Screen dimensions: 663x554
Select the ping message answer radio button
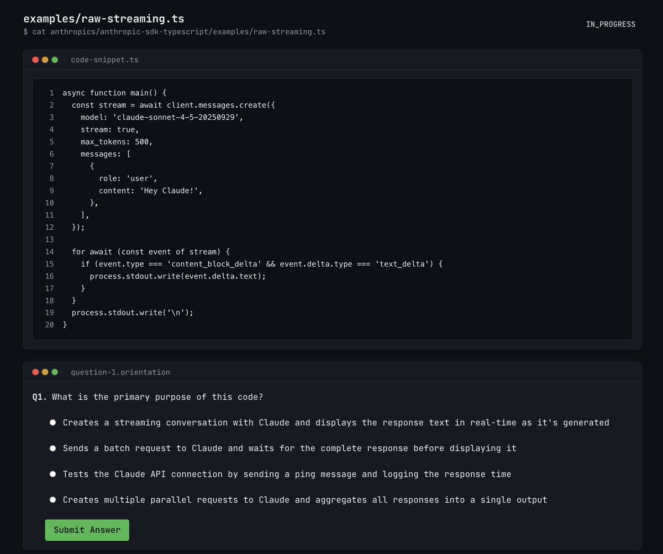coord(53,474)
